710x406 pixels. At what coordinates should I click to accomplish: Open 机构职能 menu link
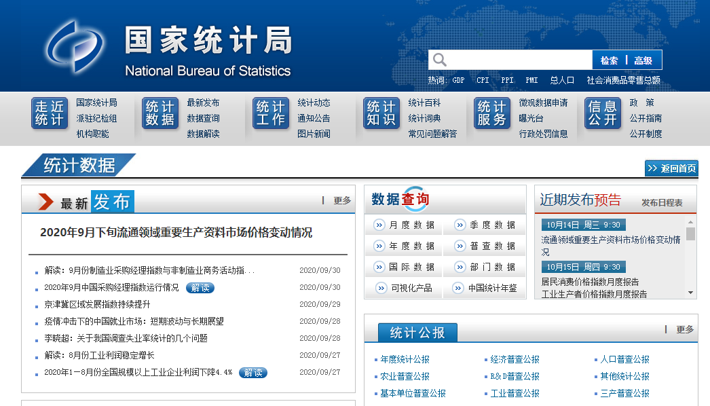[x=92, y=134]
